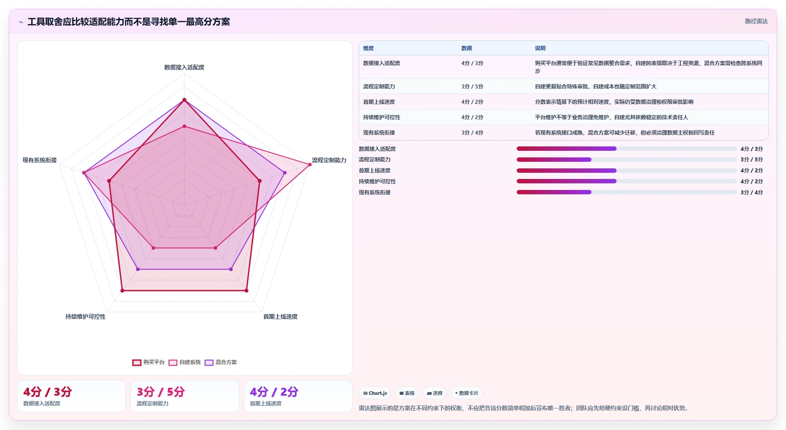Toggle the 购买平台 legend entry
The width and height of the screenshot is (786, 430).
tap(148, 362)
